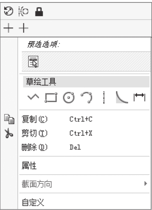Click the scissors icon beside 剪切
The height and width of the screenshot is (210, 152).
click(x=9, y=133)
